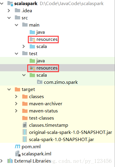Select the src folder name
This screenshot has width=115, height=167.
pyautogui.click(x=25, y=18)
